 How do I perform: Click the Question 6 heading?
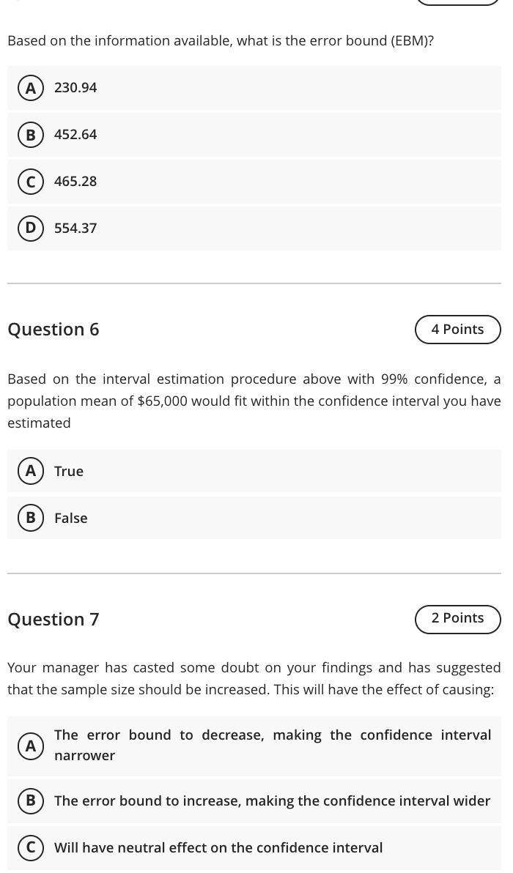coord(53,329)
